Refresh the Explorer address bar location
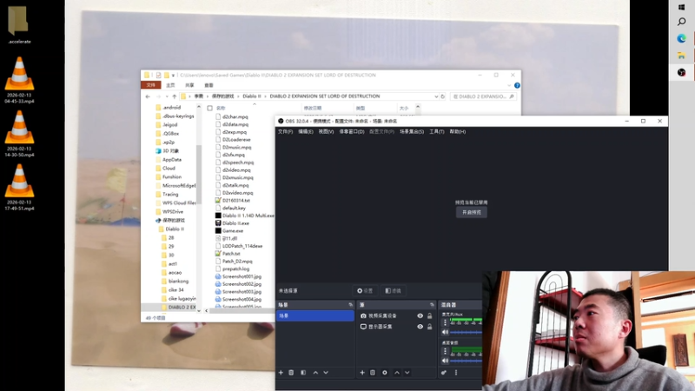Screen dimensions: 695x391 (x=442, y=96)
